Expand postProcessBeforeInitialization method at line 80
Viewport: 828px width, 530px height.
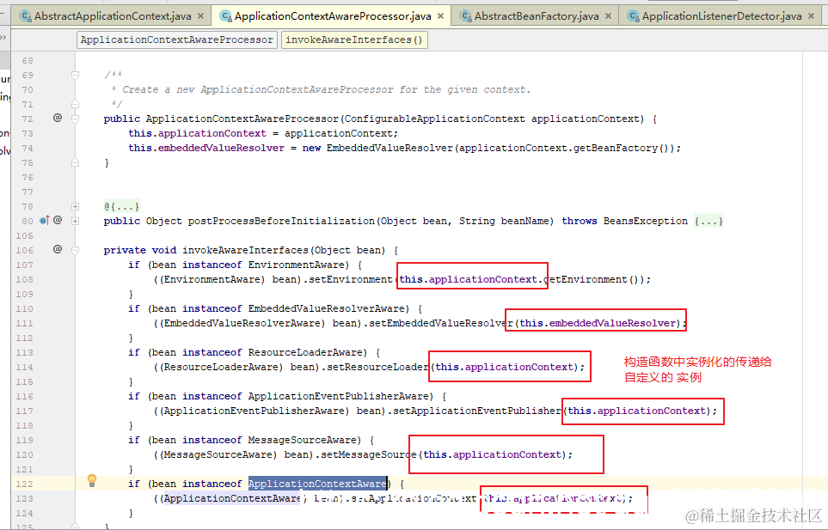click(75, 221)
